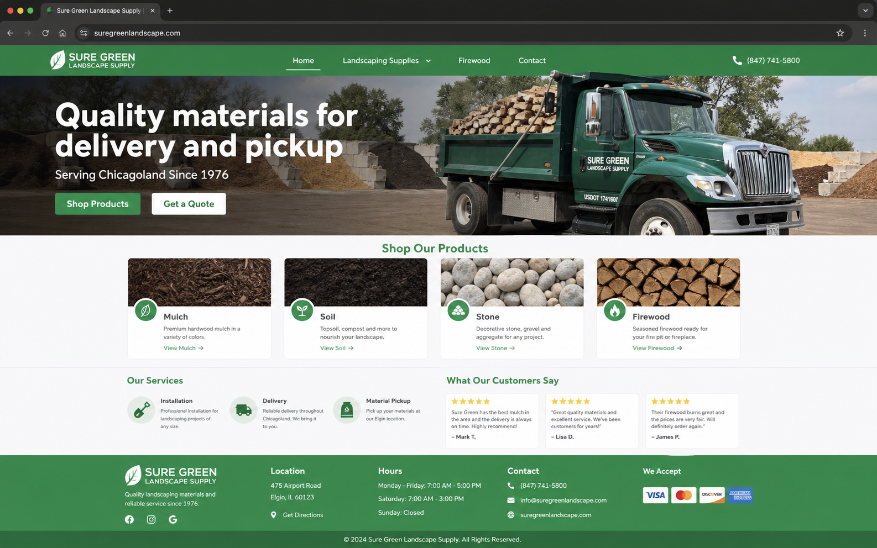Click the Installation shovel icon
Screen dimensions: 877x548
pyautogui.click(x=142, y=410)
